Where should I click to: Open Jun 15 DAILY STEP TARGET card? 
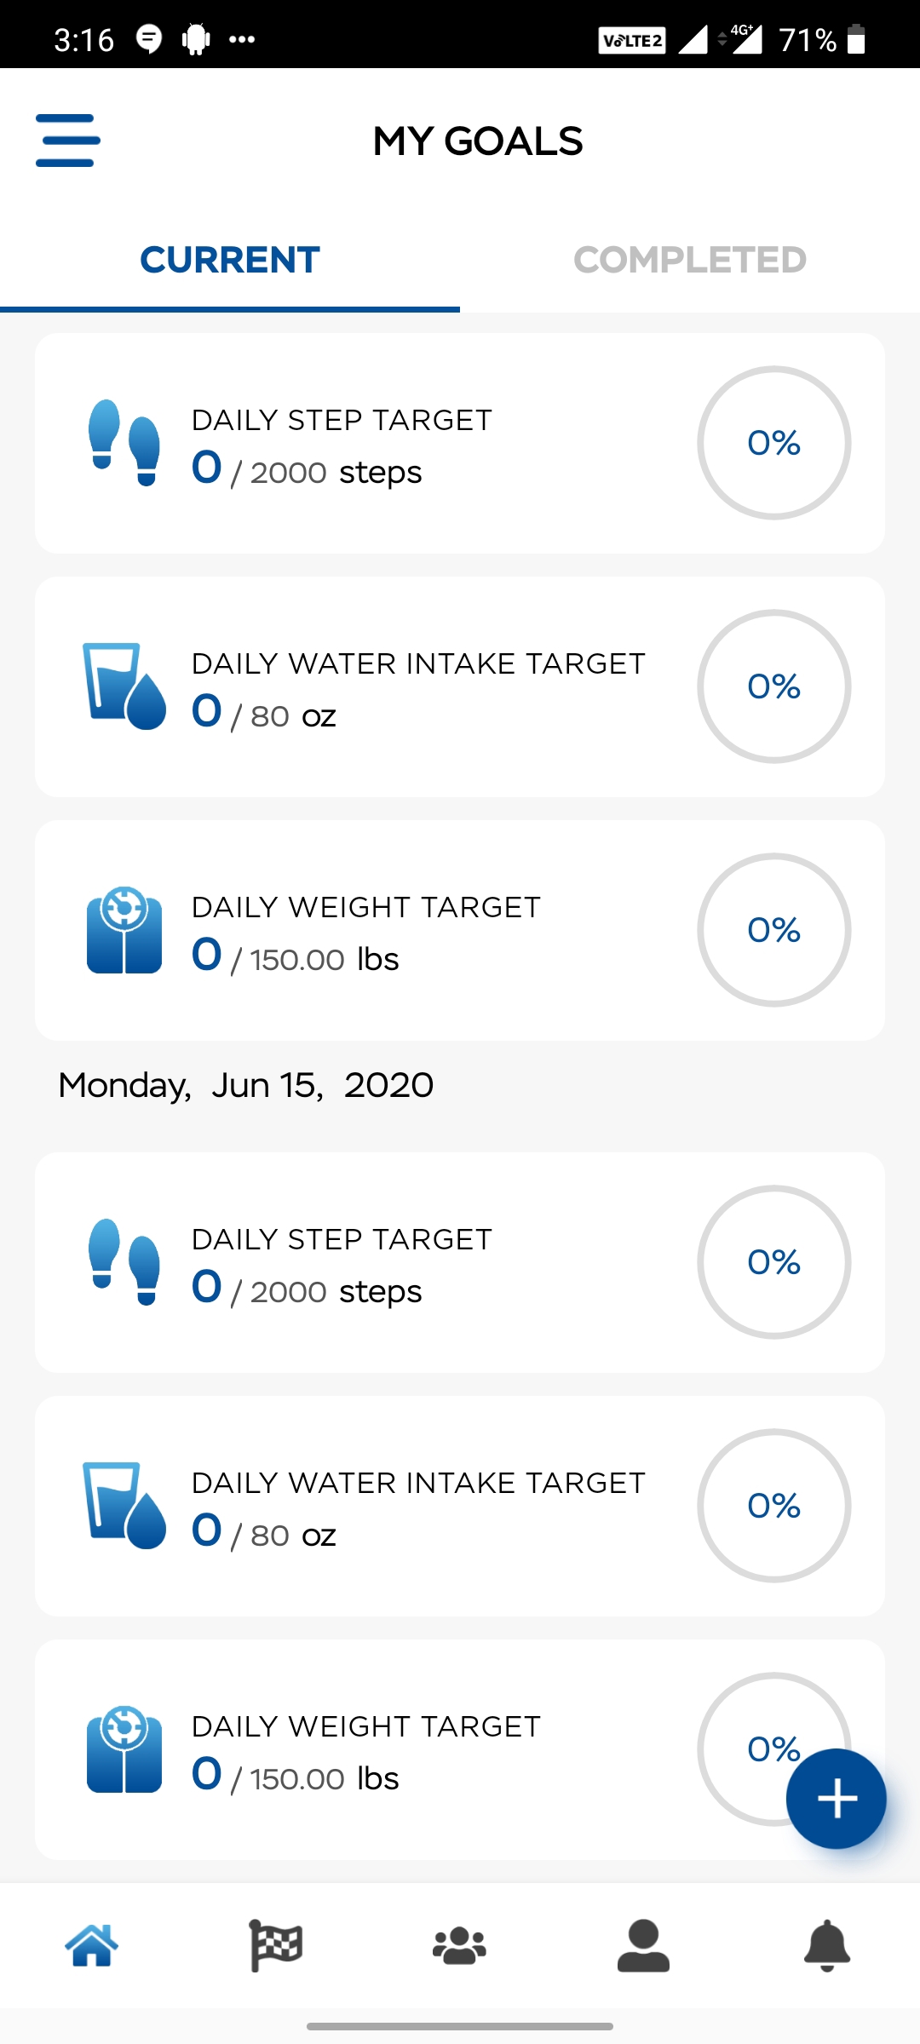[x=460, y=1262]
